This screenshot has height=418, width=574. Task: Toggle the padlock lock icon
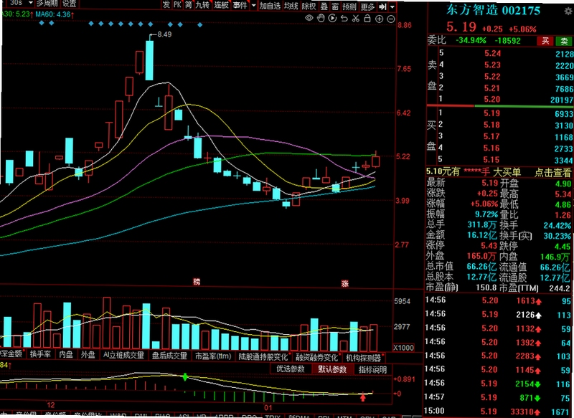367,19
